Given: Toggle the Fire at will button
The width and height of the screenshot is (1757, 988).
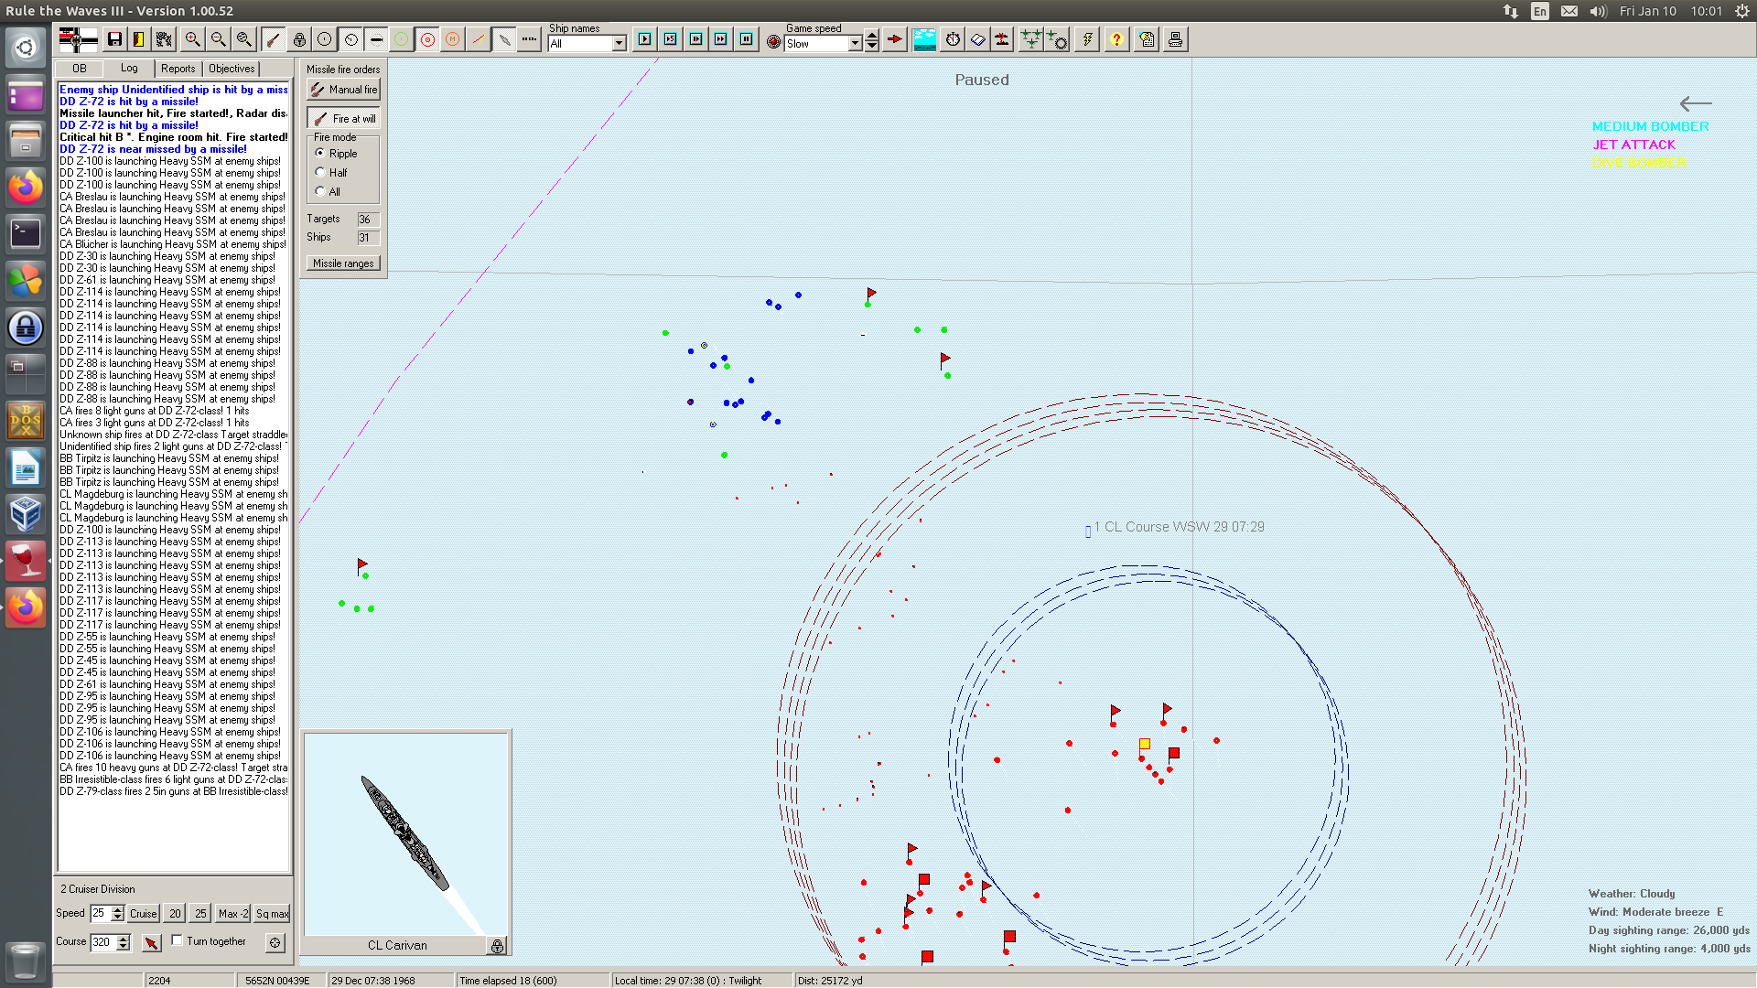Looking at the screenshot, I should (x=343, y=119).
